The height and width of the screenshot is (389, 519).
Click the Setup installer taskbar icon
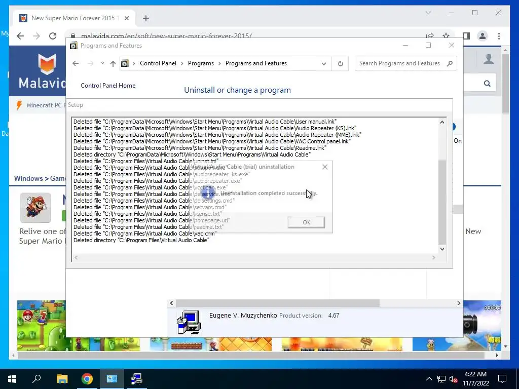pyautogui.click(x=136, y=379)
